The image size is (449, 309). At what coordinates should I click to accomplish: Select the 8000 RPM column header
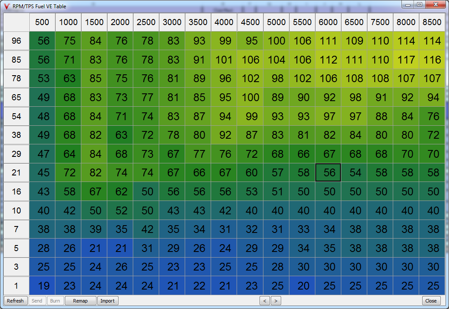(406, 22)
